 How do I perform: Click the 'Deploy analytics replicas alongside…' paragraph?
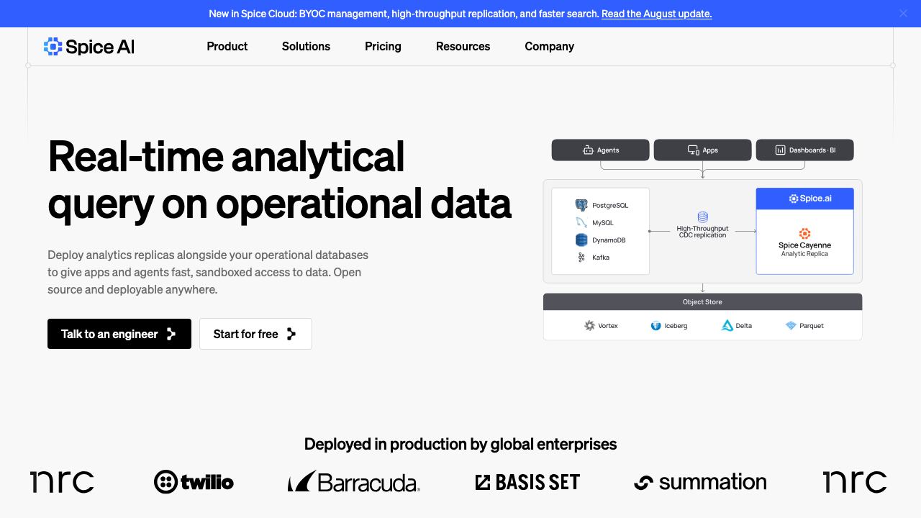(208, 272)
